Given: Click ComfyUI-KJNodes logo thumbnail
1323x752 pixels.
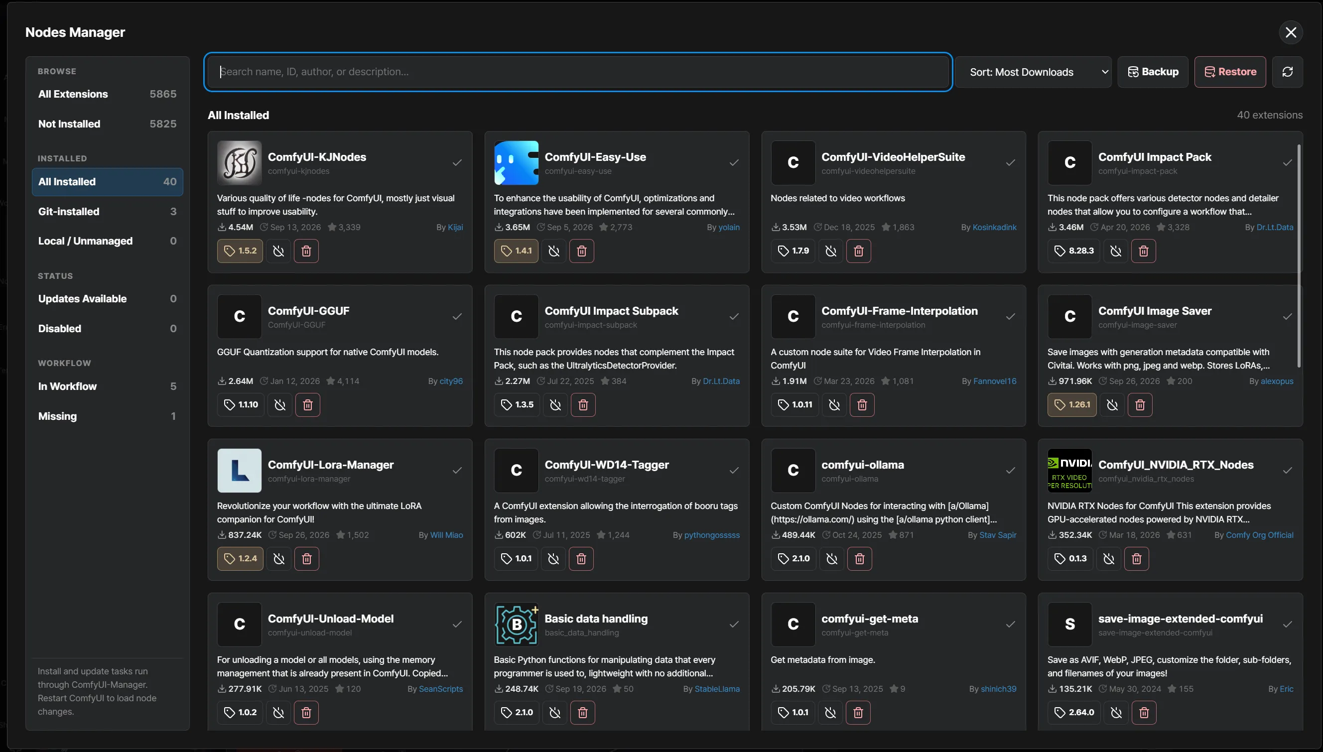Looking at the screenshot, I should point(239,163).
